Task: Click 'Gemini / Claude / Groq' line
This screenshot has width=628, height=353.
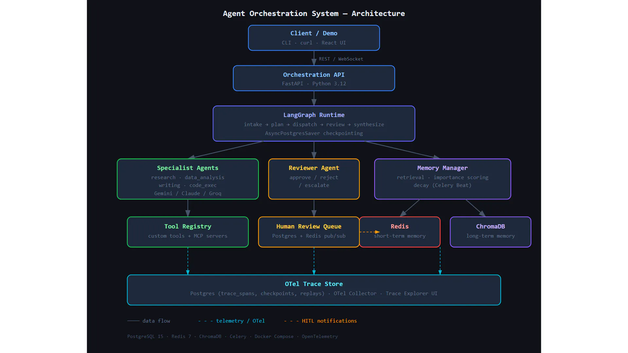Action: click(187, 193)
